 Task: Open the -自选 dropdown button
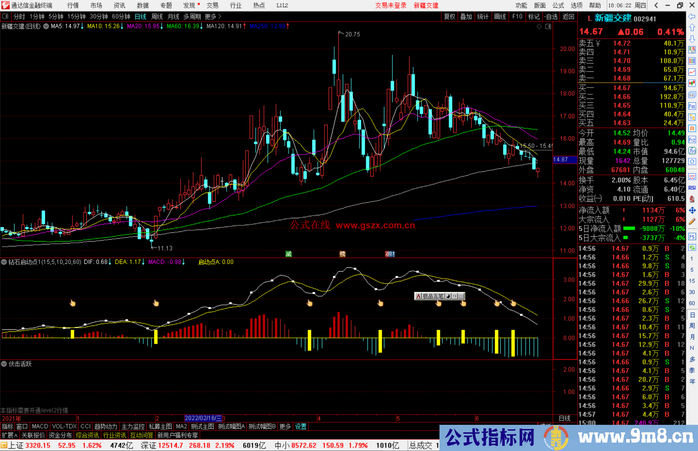tap(551, 16)
